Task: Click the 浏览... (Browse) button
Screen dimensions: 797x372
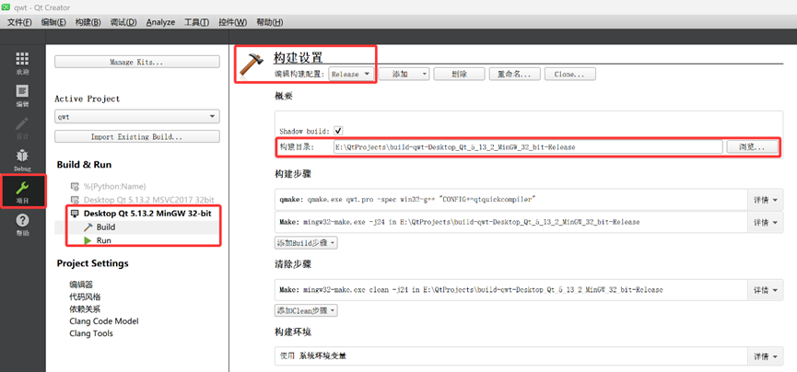Action: tap(752, 147)
